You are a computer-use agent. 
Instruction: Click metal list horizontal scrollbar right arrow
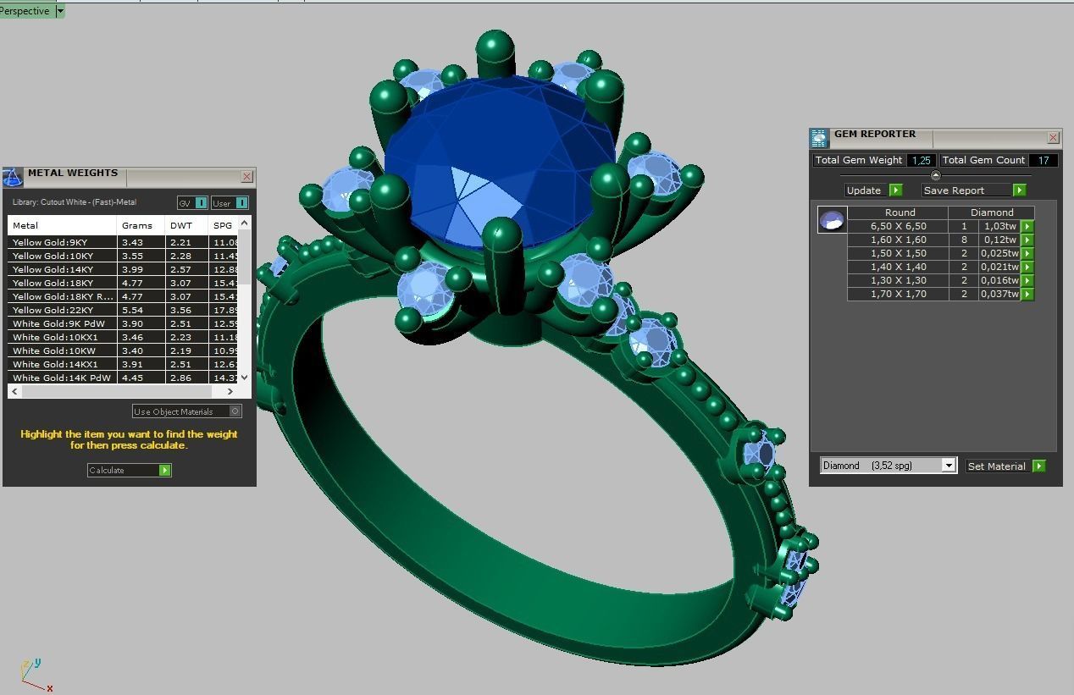(x=230, y=391)
